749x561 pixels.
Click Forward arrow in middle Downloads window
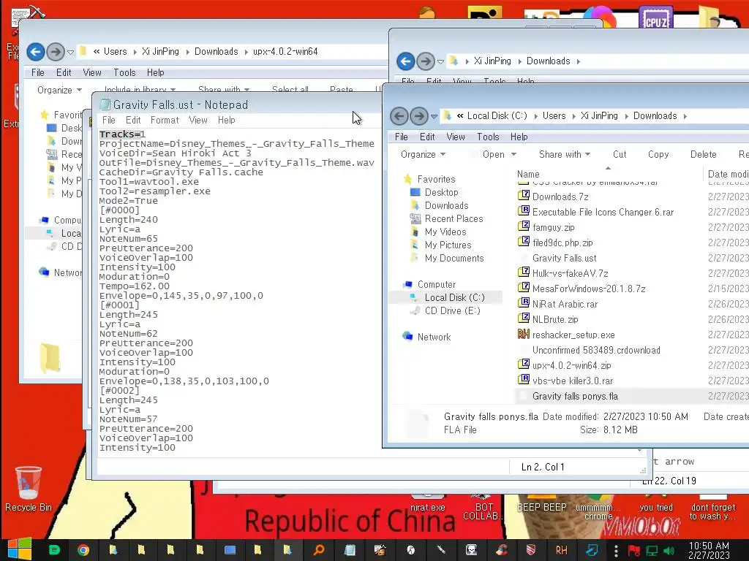click(425, 61)
